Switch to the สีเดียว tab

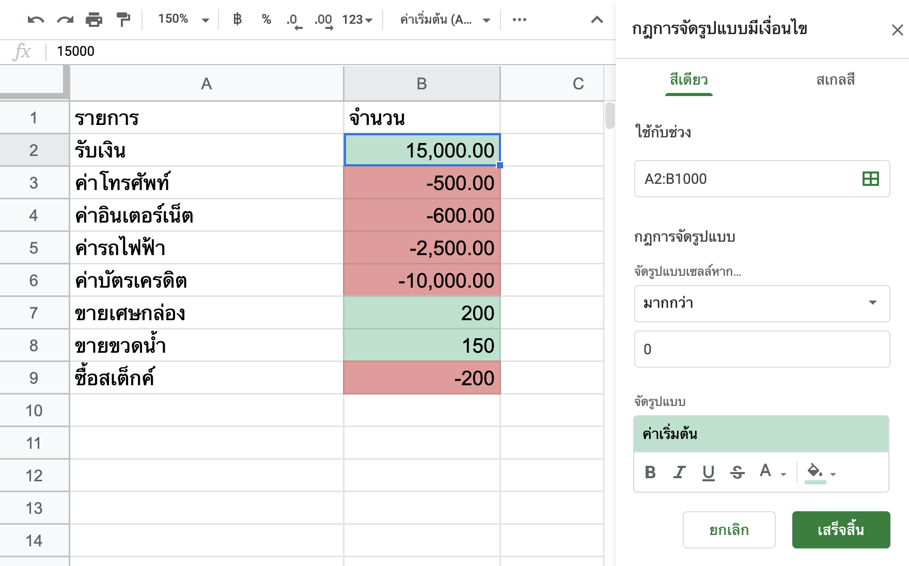coord(688,80)
